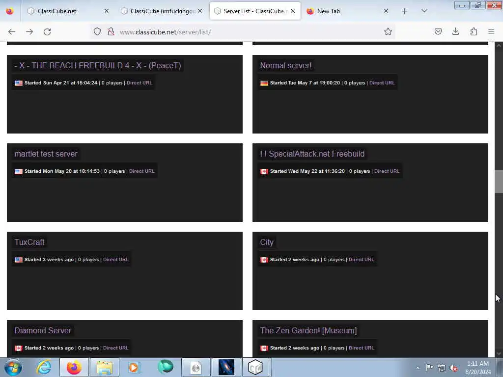
Task: Open Windows Explorer folder from taskbar
Action: pos(105,367)
